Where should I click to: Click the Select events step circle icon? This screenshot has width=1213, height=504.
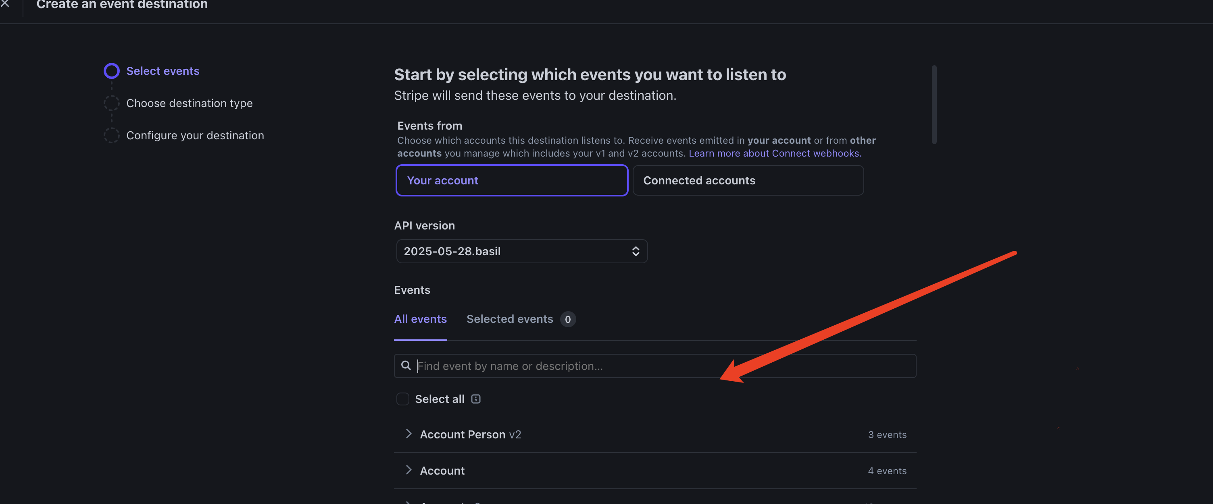(112, 71)
